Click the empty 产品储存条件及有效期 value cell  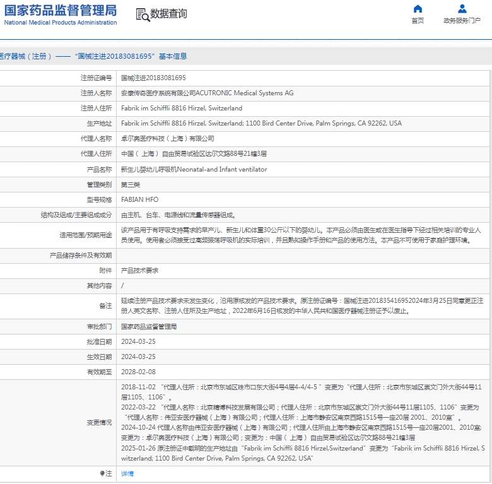[303, 256]
